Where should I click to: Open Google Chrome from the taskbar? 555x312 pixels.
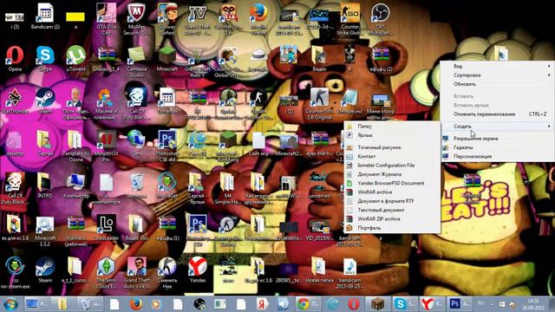pyautogui.click(x=309, y=304)
